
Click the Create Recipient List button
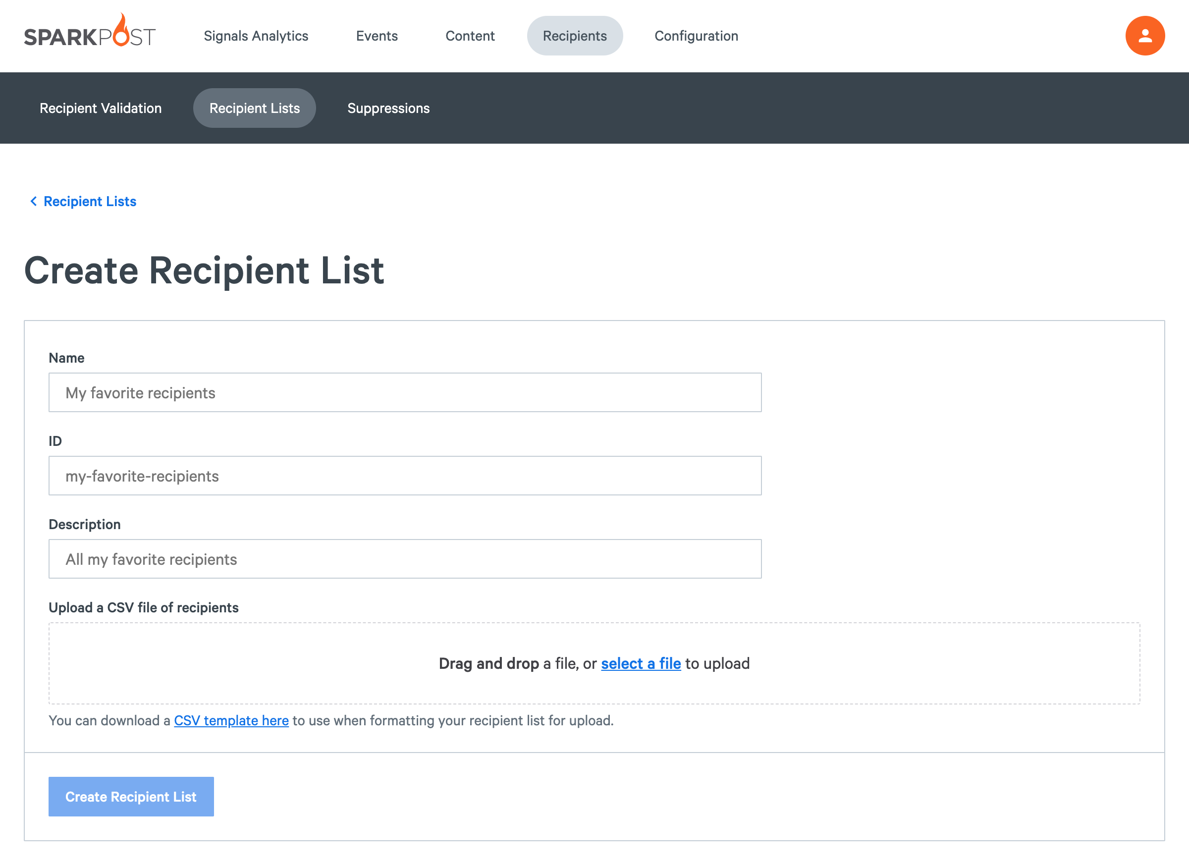tap(131, 797)
